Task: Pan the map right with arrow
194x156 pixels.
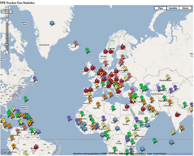Action: coord(11,12)
